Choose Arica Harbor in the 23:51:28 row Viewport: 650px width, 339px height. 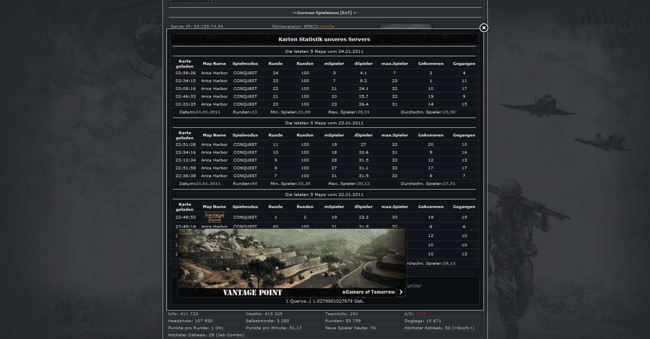click(x=214, y=145)
